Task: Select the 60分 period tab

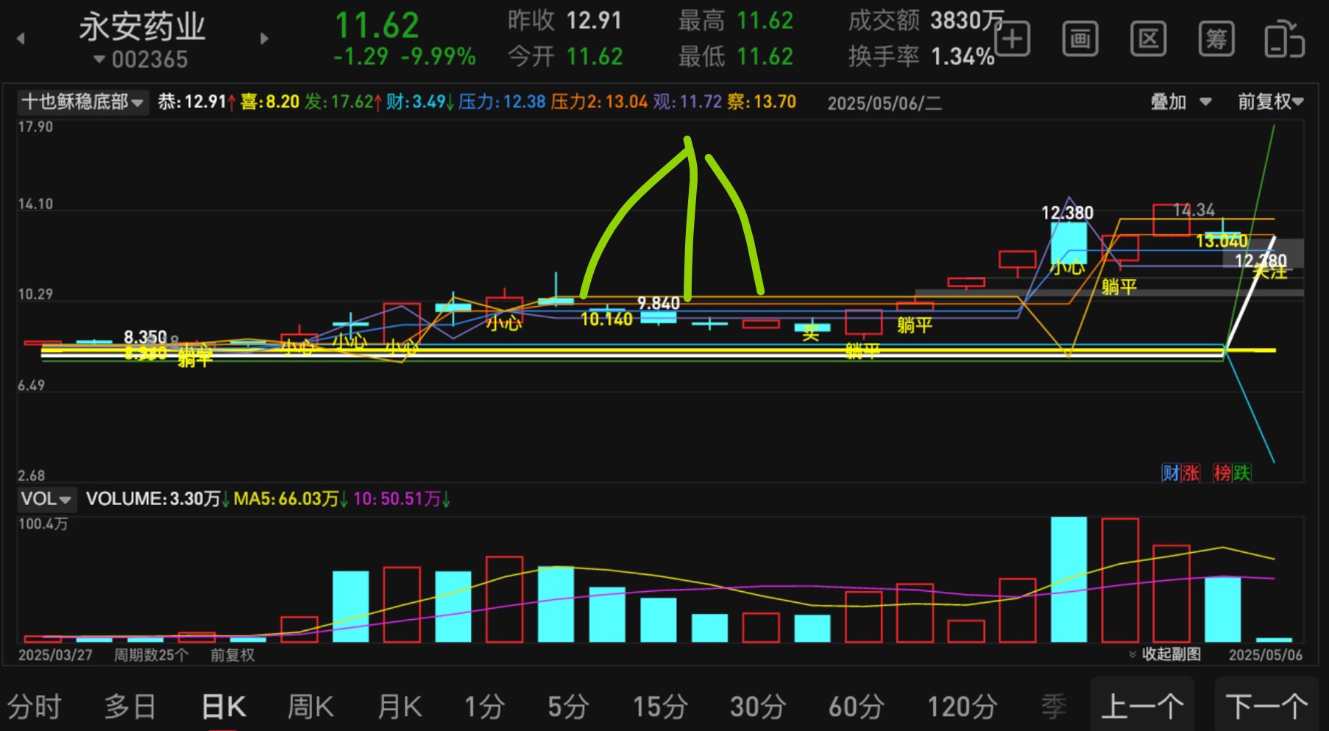Action: click(856, 707)
